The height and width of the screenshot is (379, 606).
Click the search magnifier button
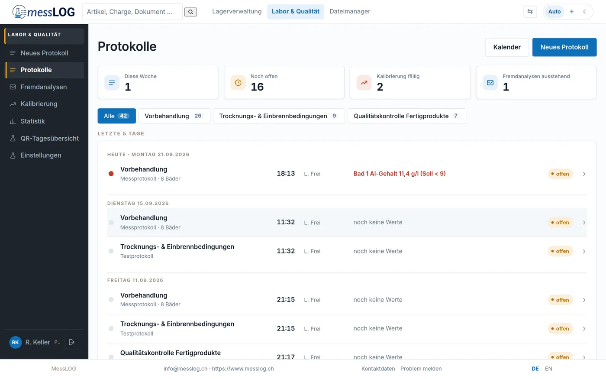(x=190, y=12)
